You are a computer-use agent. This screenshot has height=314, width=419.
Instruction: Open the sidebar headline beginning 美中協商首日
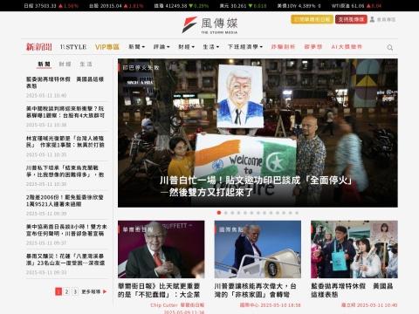[66, 230]
